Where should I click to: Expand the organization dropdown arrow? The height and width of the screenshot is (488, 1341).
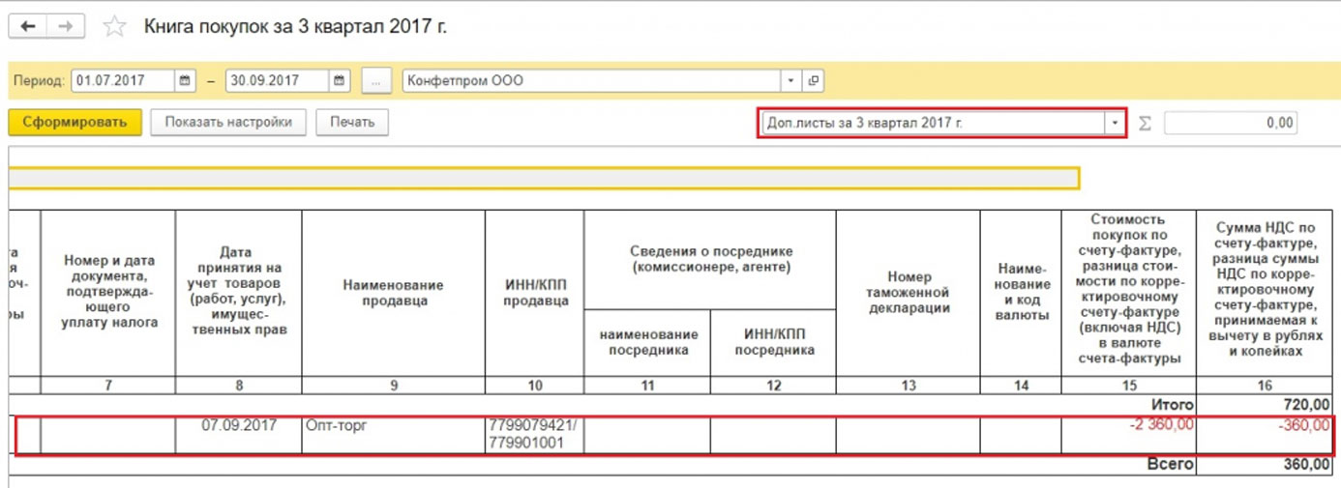pos(791,81)
